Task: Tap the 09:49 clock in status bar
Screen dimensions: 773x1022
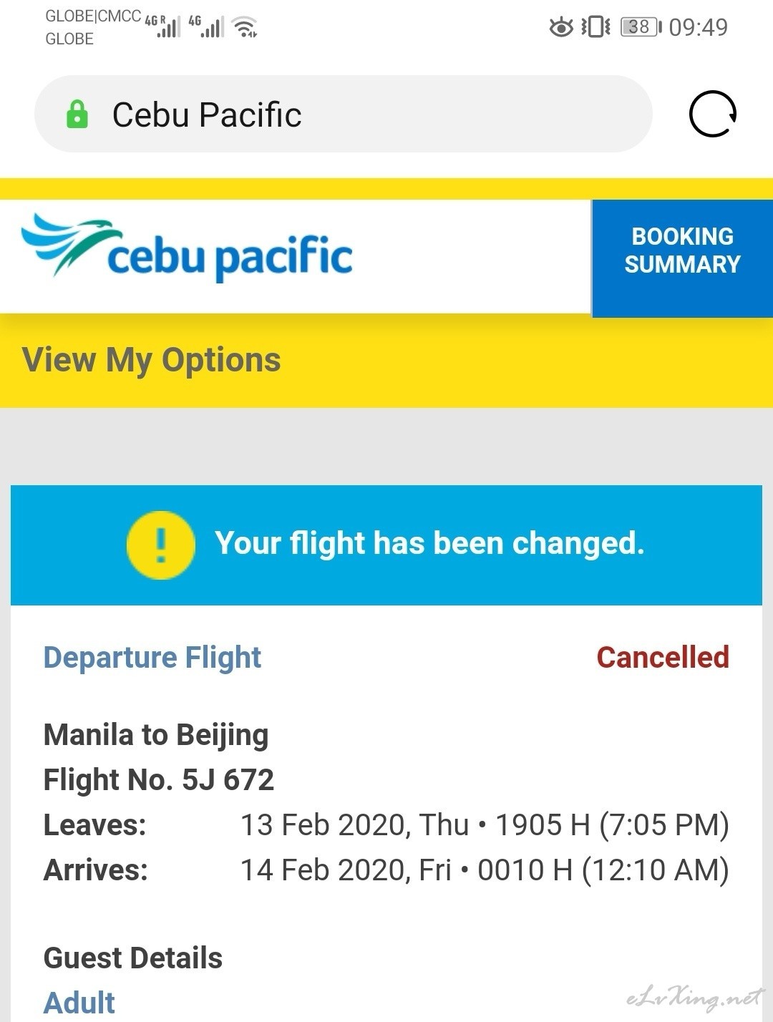Action: pos(698,27)
